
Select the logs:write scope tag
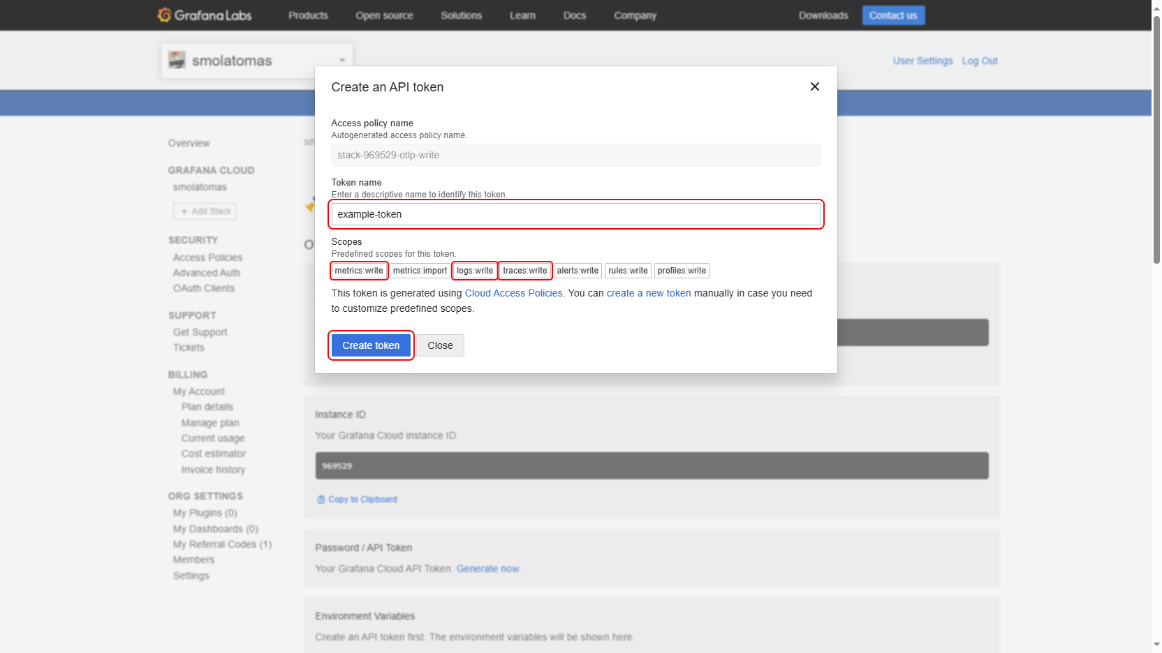(x=475, y=271)
